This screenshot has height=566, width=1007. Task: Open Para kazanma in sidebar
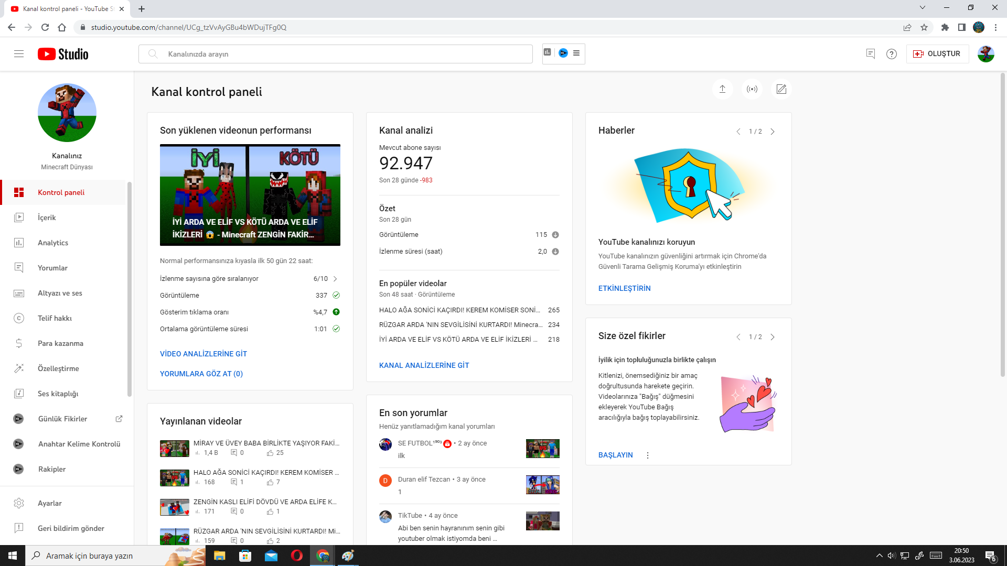coord(64,343)
